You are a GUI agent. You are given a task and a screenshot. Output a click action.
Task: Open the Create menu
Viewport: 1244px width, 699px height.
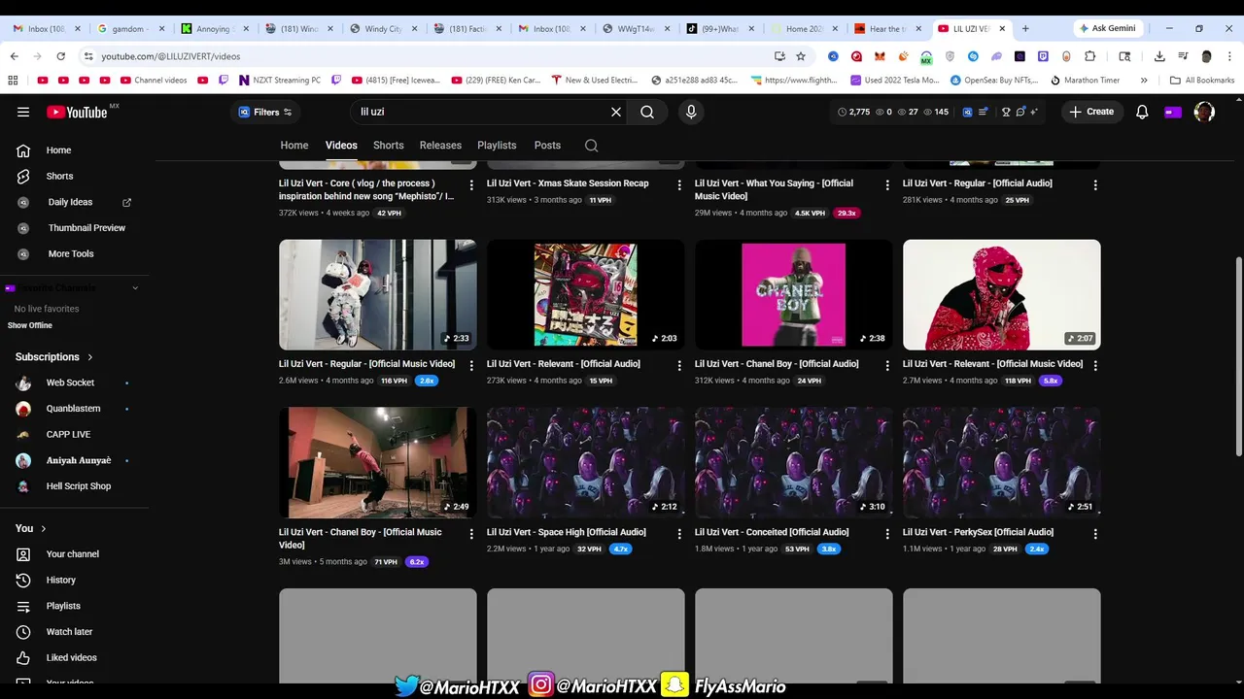tap(1091, 112)
